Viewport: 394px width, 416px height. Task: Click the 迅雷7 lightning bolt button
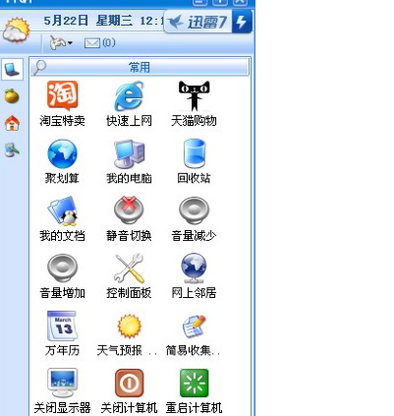(x=242, y=22)
